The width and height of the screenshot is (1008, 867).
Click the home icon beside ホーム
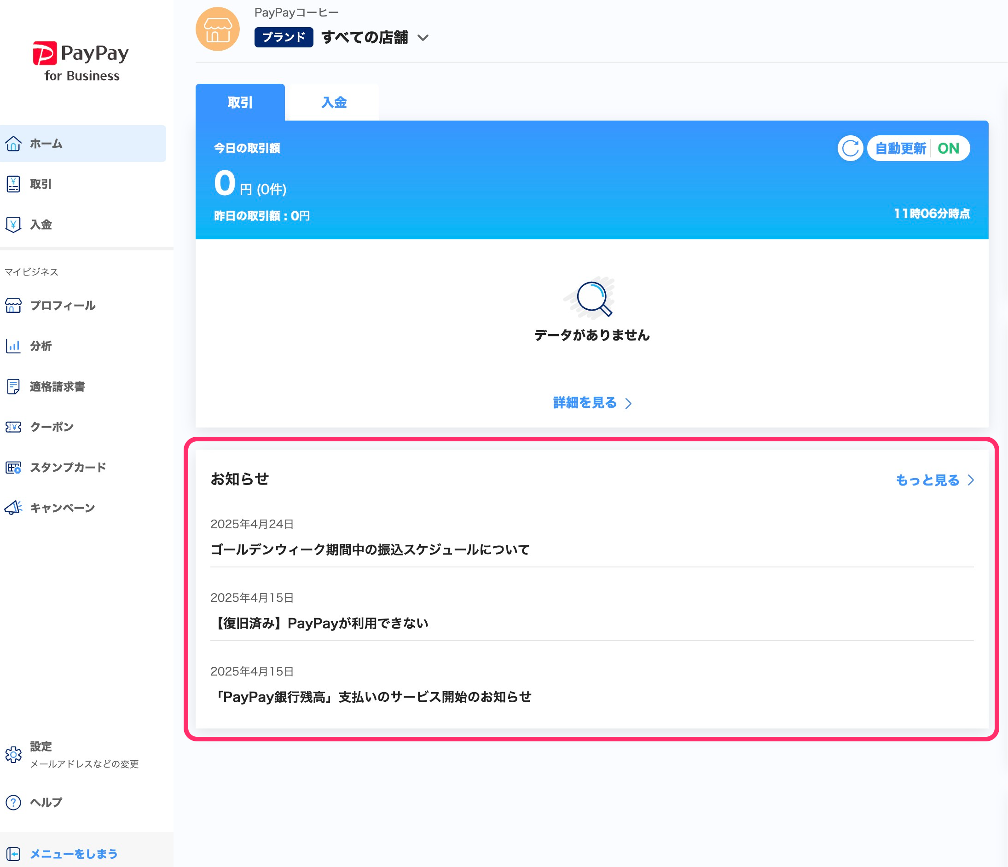13,144
